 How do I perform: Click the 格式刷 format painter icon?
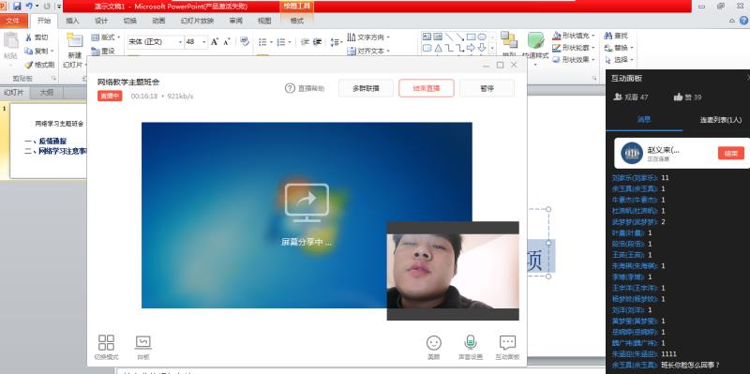click(x=28, y=65)
